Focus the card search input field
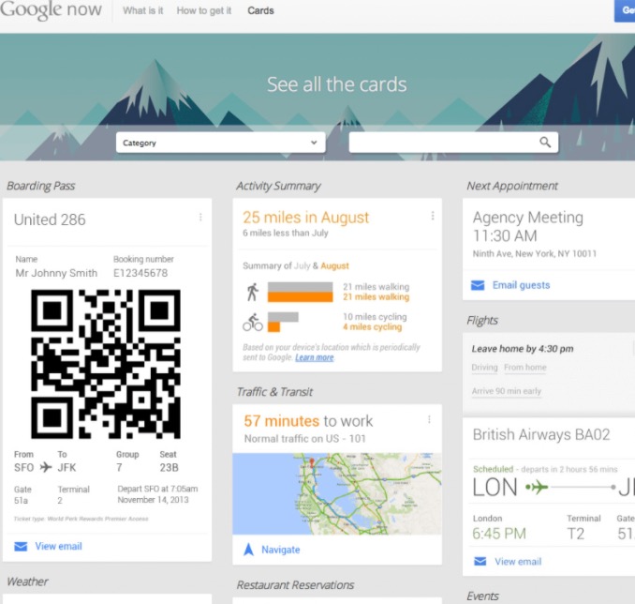 [453, 143]
